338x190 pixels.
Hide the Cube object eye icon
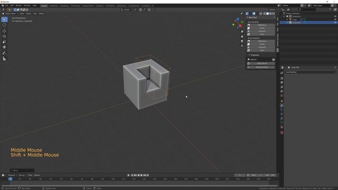coord(335,20)
